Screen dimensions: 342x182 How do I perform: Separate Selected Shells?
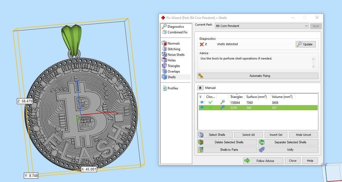point(288,142)
